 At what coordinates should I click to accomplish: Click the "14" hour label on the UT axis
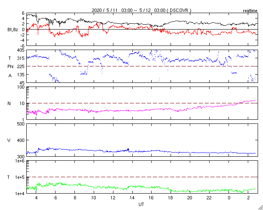[x=132, y=198]
